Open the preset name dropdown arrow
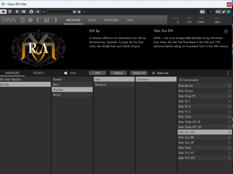Viewport: 233px width, 174px height. click(84, 12)
